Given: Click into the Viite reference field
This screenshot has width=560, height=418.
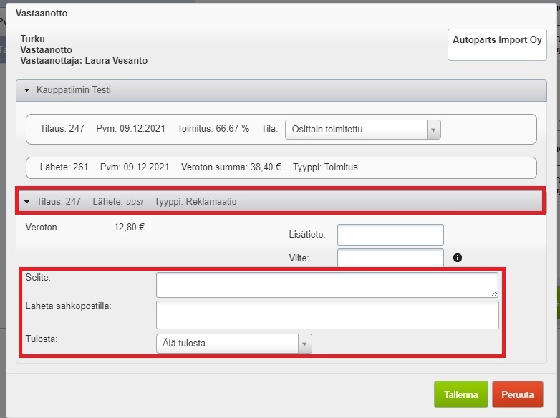Looking at the screenshot, I should click(390, 258).
